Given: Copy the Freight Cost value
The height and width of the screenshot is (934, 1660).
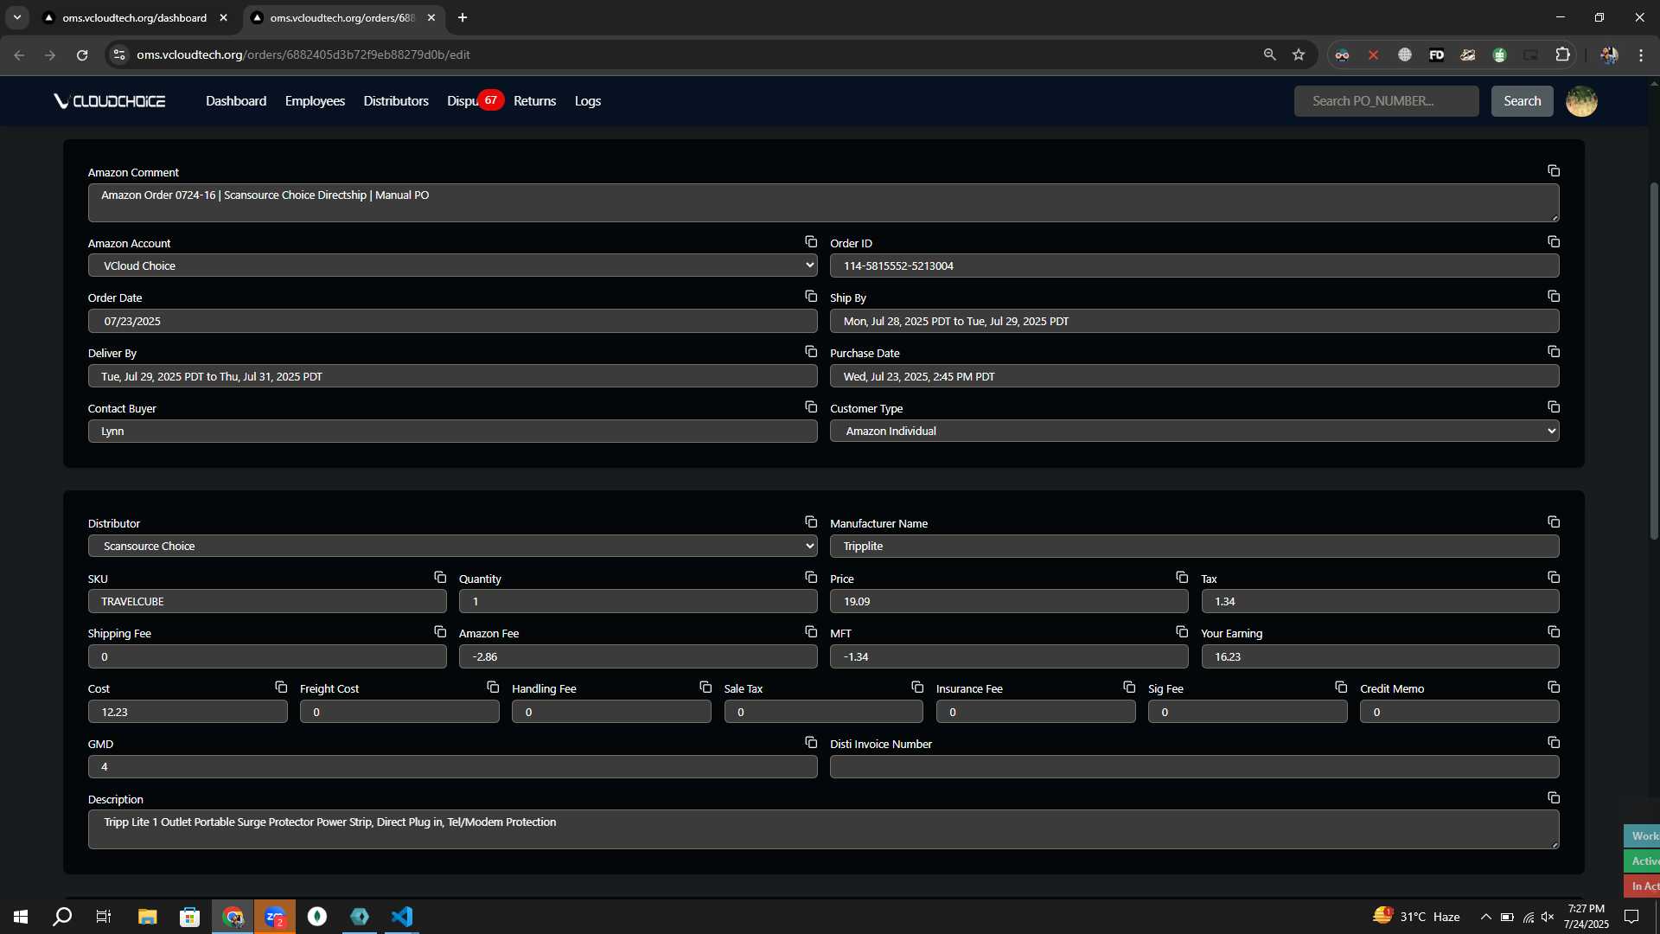Looking at the screenshot, I should coord(493,688).
